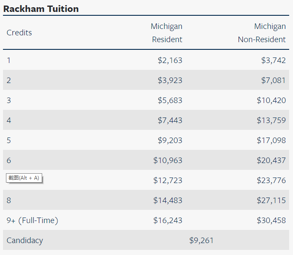Select the $7,081 non-resident amount
Image resolution: width=293 pixels, height=255 pixels.
click(x=273, y=80)
